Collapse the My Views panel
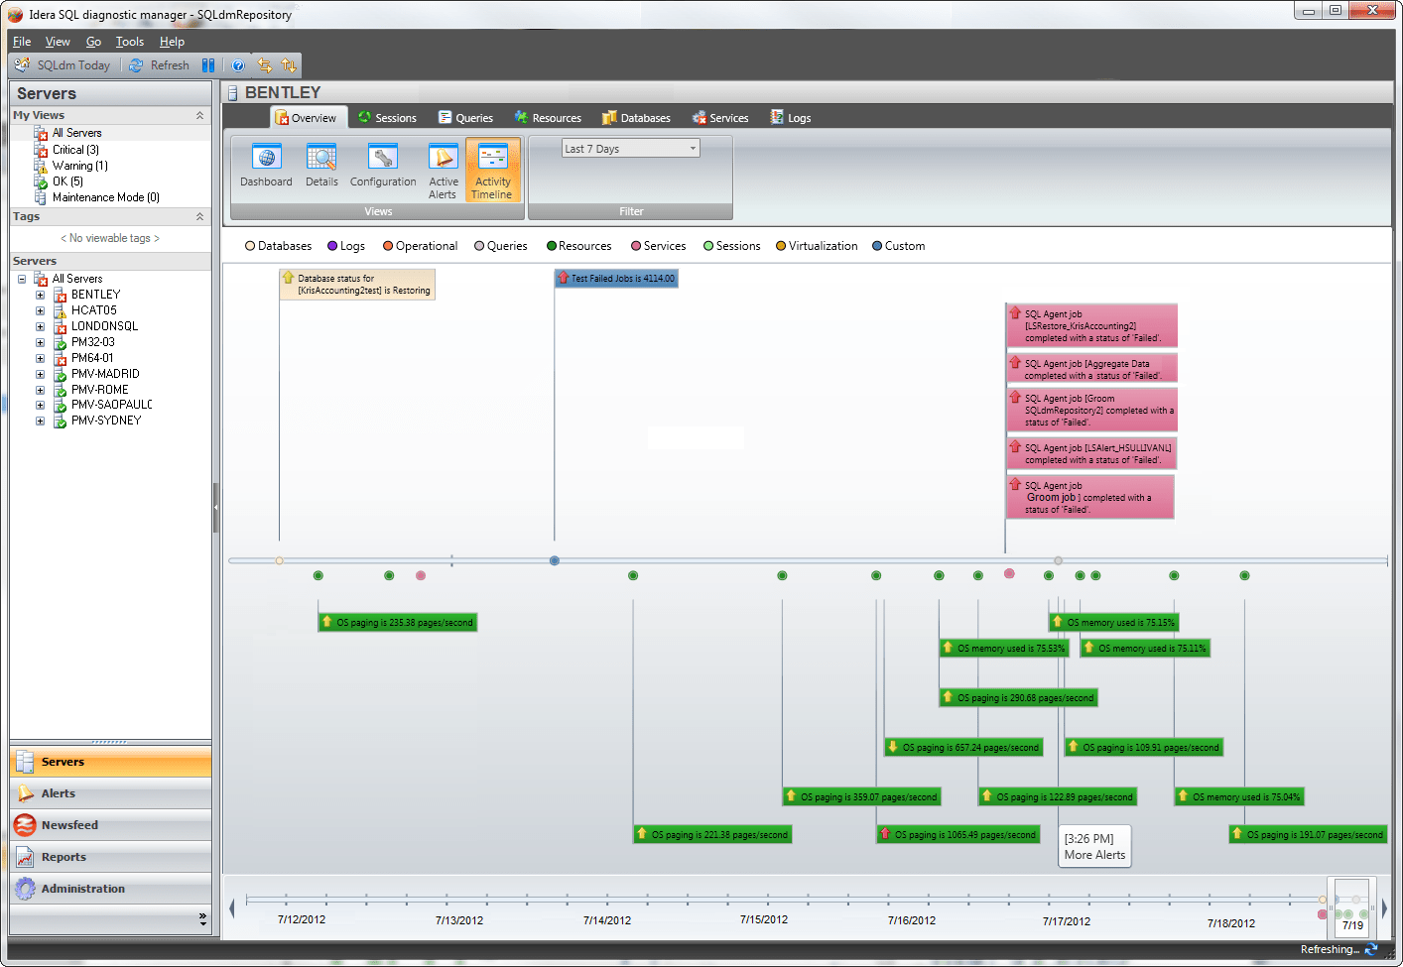This screenshot has height=967, width=1403. point(201,115)
